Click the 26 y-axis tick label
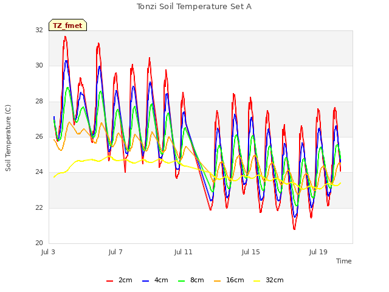 point(39,136)
